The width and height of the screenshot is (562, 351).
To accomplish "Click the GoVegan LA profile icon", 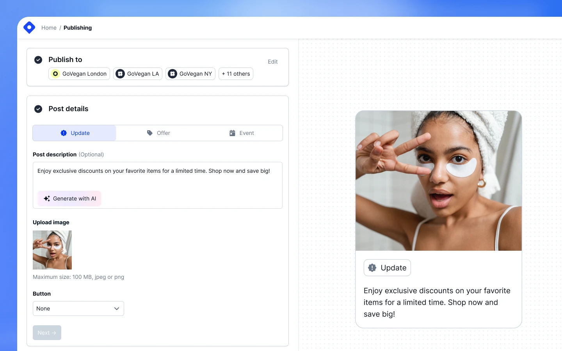I will tap(120, 74).
